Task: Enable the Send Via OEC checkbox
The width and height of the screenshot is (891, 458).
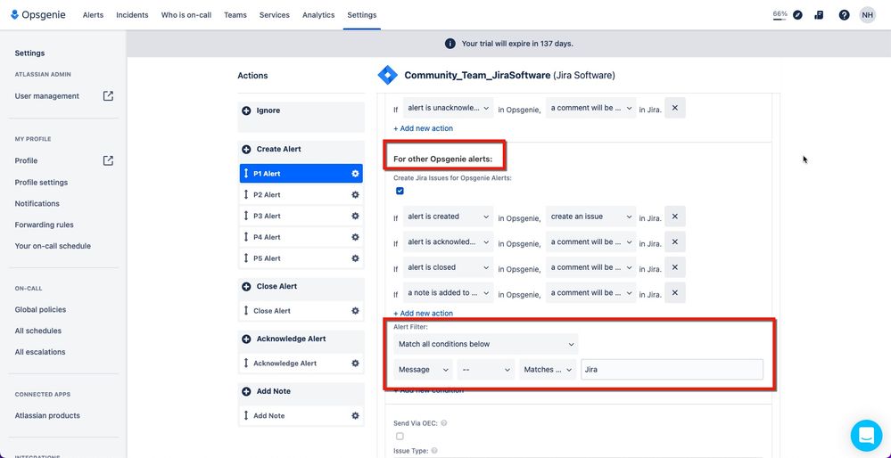Action: click(x=400, y=437)
